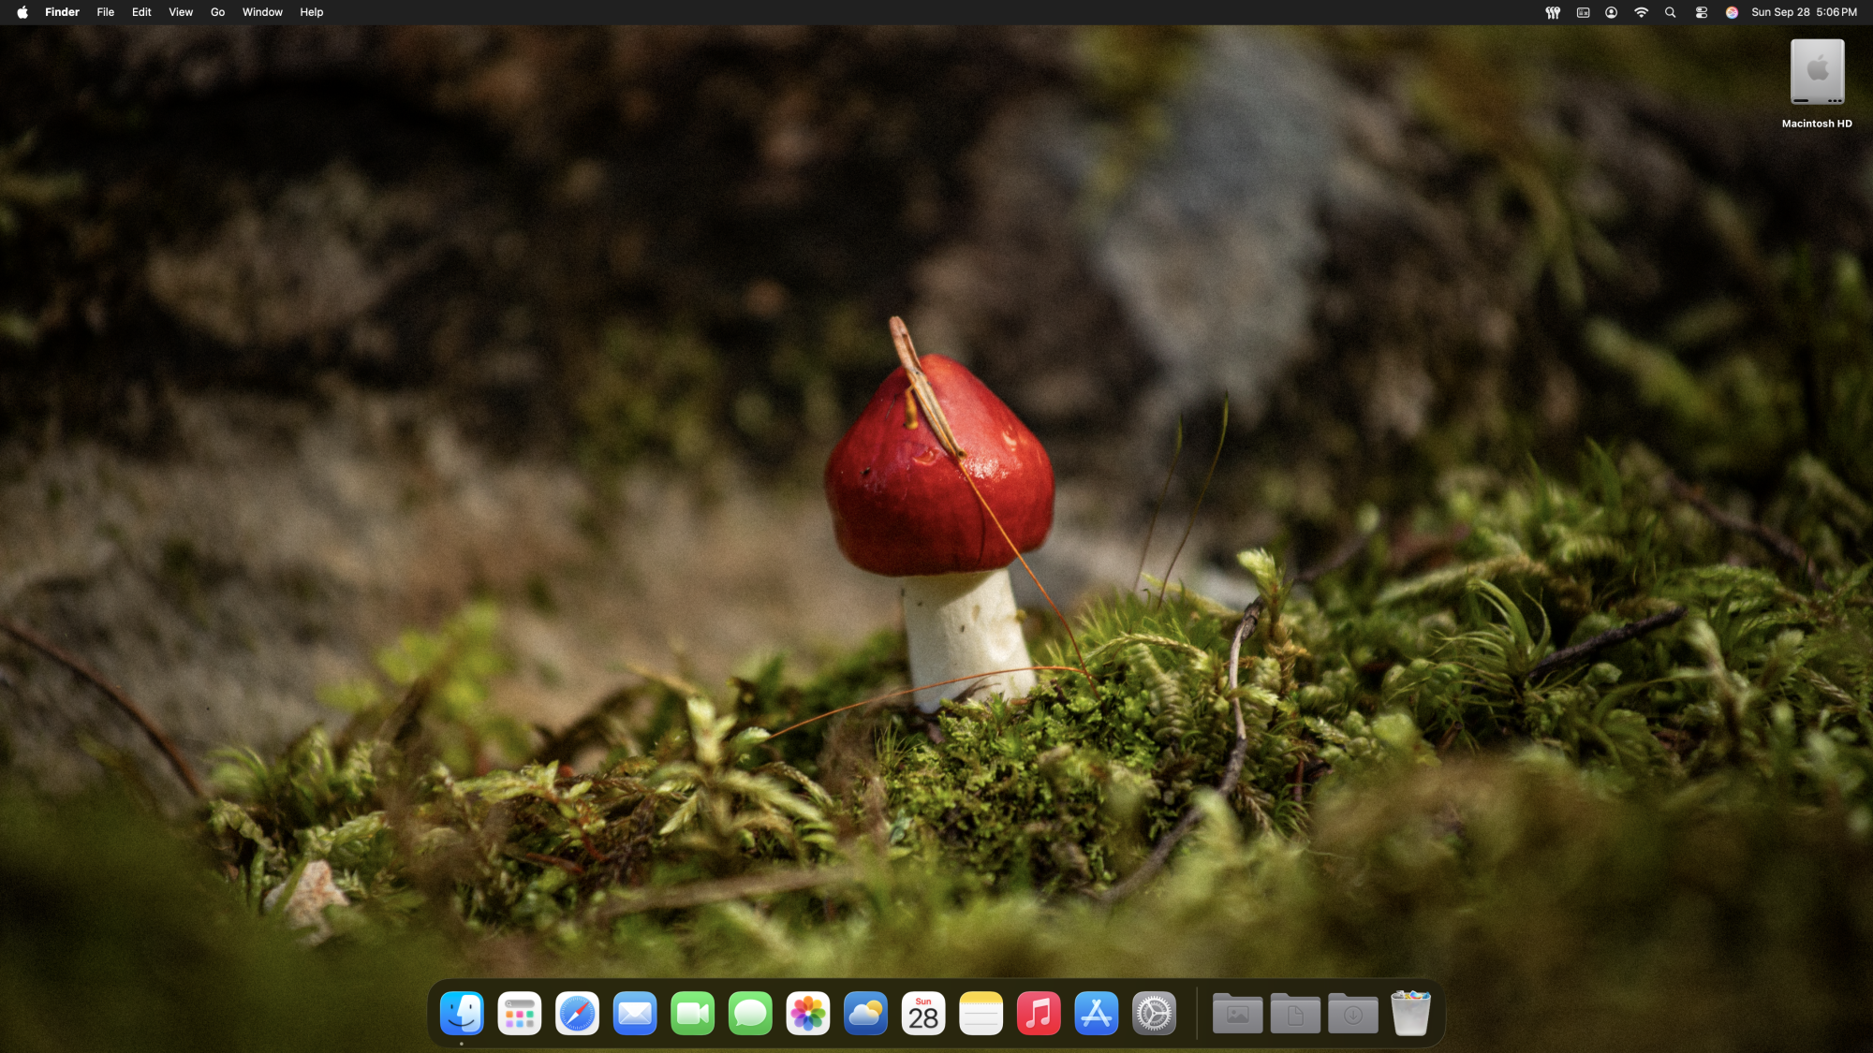Open the Photos app
The width and height of the screenshot is (1873, 1053).
click(808, 1014)
